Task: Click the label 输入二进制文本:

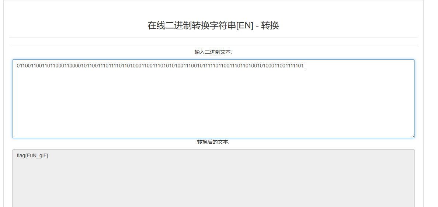Action: tap(213, 52)
